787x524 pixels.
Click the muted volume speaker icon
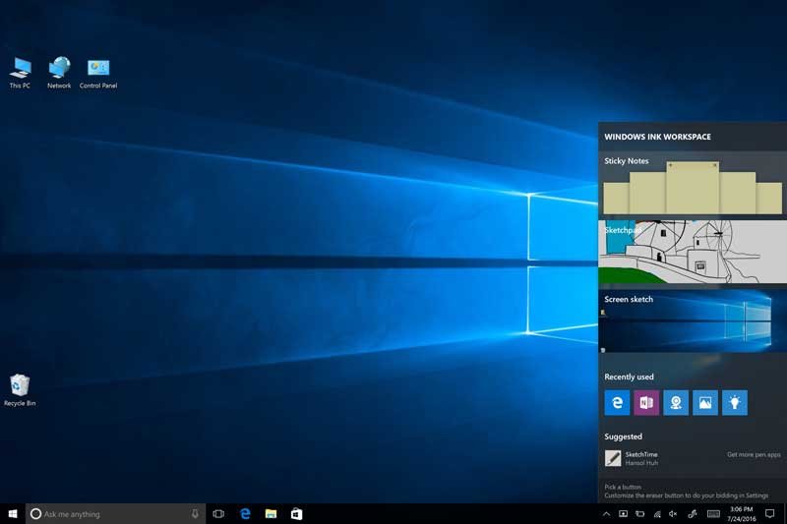point(673,514)
